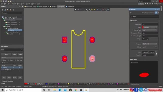Click the Place button

(x=4, y=78)
